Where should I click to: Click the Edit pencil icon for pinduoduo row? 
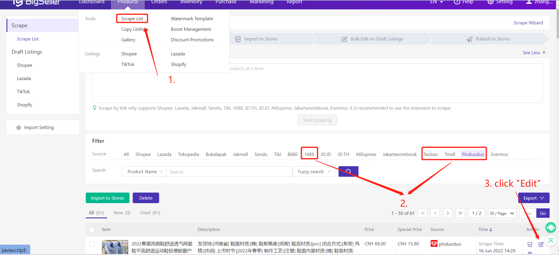[541, 244]
